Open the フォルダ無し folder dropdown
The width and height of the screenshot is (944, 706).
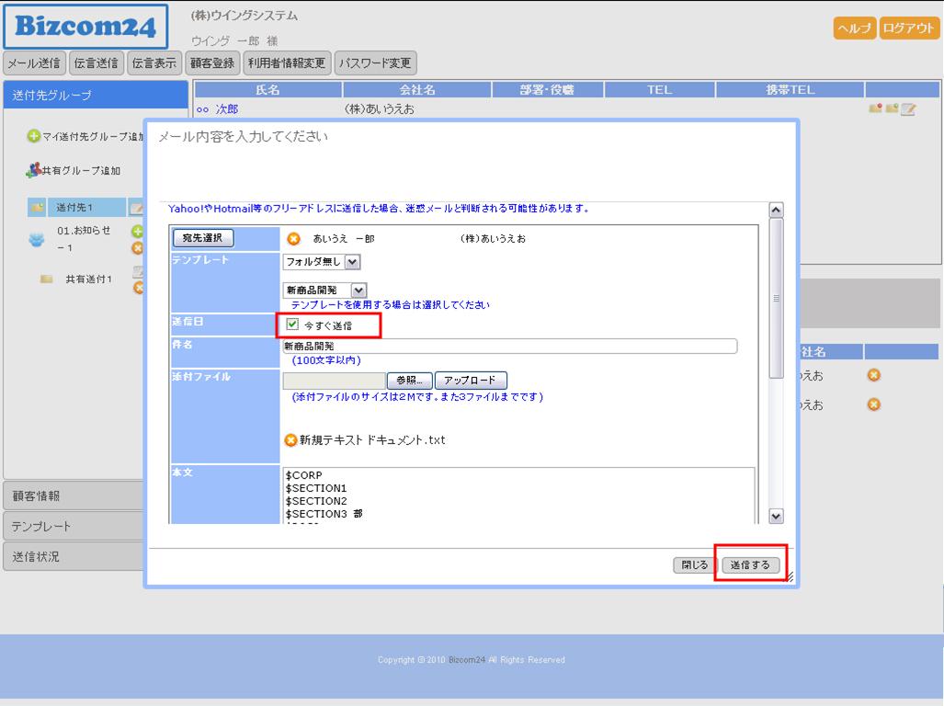353,261
